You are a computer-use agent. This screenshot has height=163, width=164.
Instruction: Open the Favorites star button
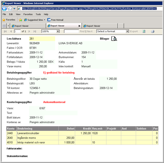(9, 20)
